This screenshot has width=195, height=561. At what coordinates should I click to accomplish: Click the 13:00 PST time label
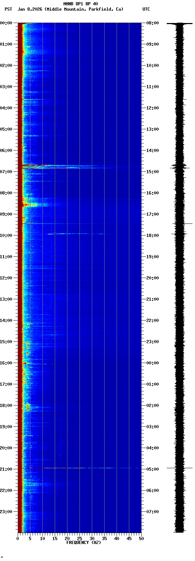coord(6,299)
